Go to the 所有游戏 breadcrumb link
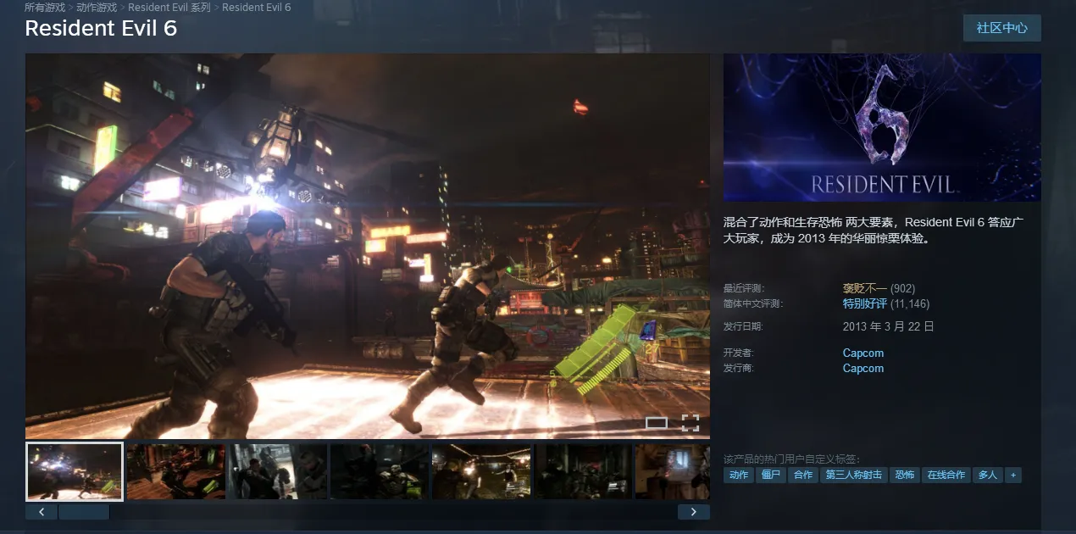The width and height of the screenshot is (1076, 534). [45, 8]
